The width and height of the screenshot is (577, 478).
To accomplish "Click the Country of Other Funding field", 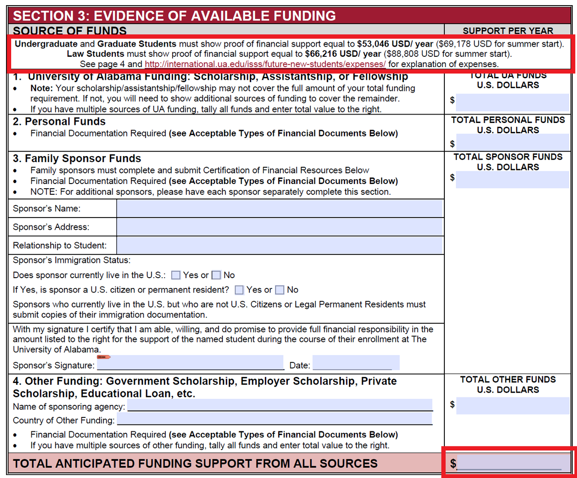I will coord(275,418).
